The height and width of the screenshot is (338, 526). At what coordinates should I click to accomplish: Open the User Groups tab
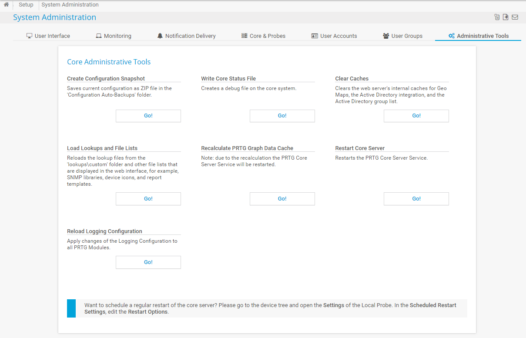pos(402,36)
